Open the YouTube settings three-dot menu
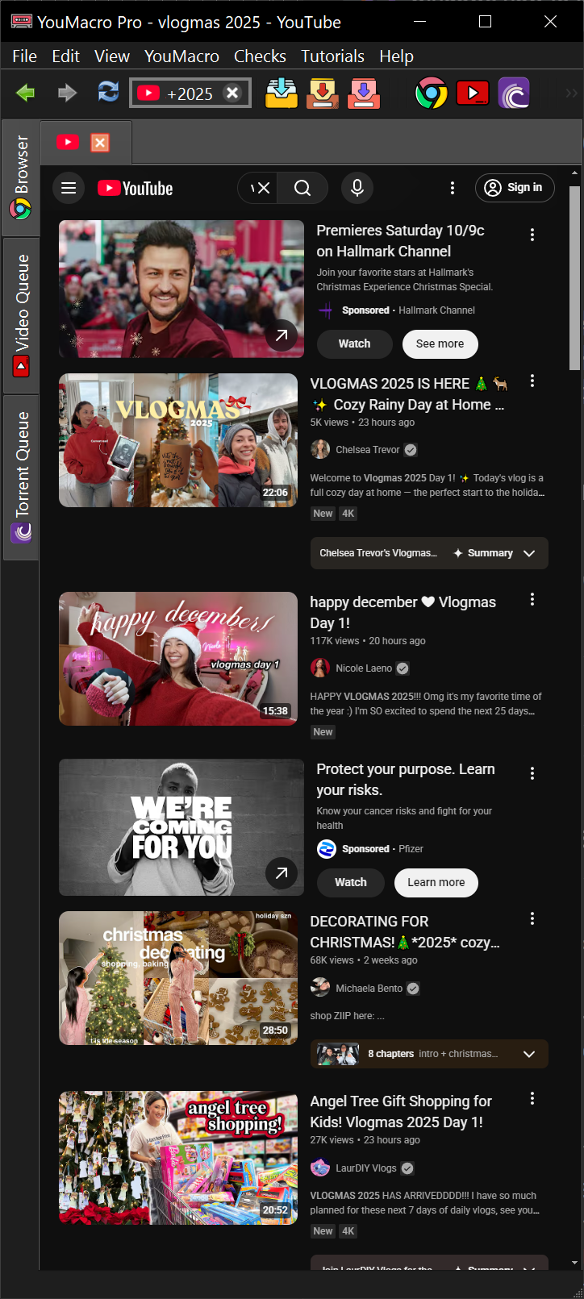 click(x=453, y=188)
